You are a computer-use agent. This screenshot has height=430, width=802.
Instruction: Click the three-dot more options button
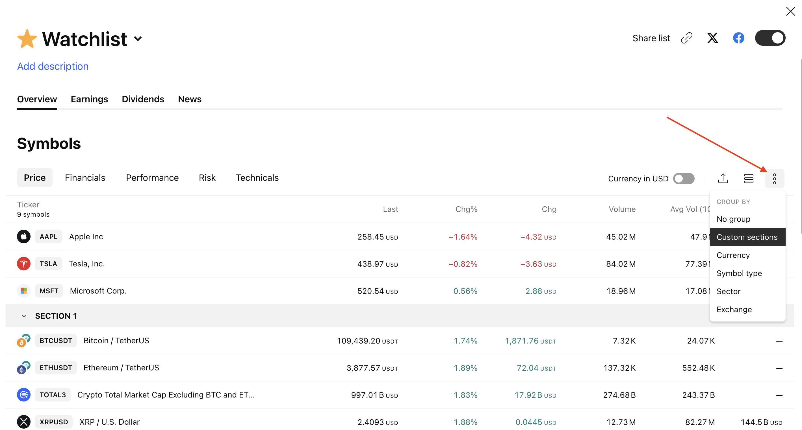click(x=774, y=179)
